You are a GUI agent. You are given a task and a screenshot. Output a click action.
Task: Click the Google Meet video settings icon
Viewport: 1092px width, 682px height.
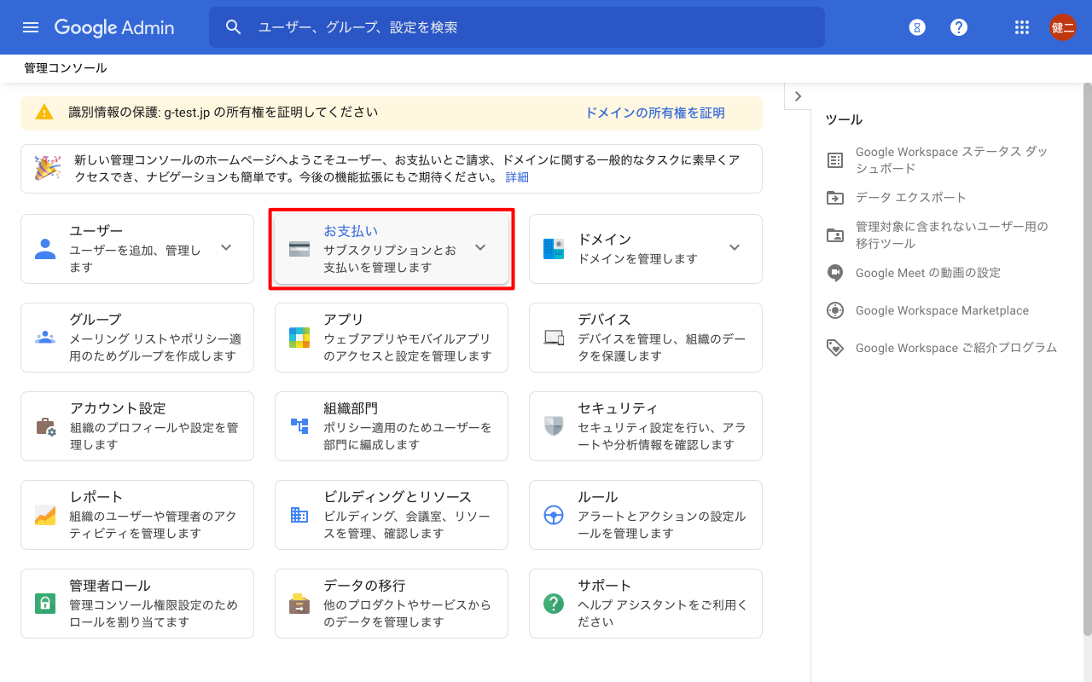tap(835, 273)
